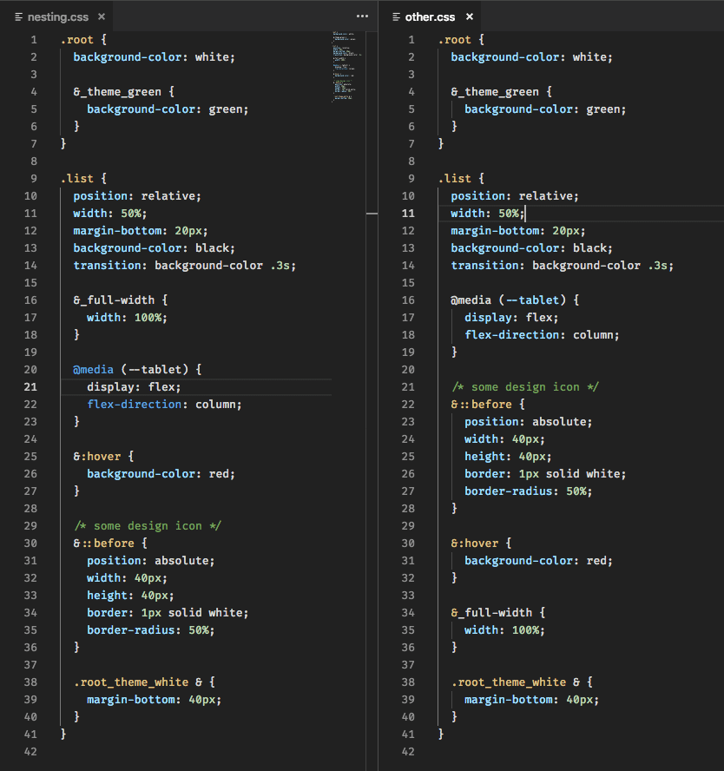Click the 'some design icon' comment in other.css
The height and width of the screenshot is (771, 724).
525,387
